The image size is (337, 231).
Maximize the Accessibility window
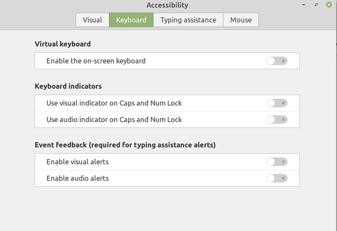pyautogui.click(x=316, y=5)
